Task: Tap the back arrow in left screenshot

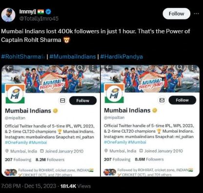Action: pos(9,68)
